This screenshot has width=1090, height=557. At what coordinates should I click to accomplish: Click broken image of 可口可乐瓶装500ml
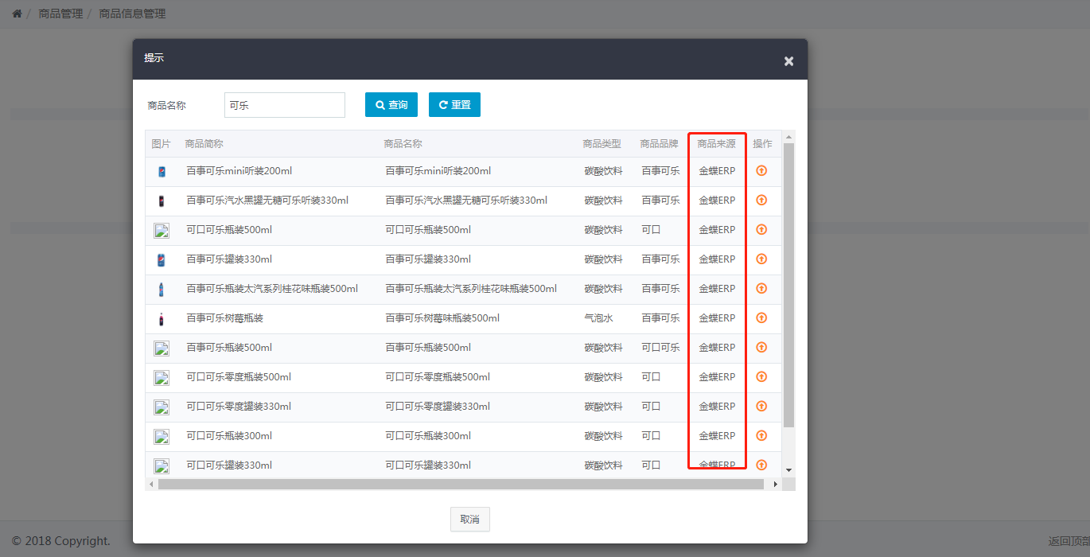pyautogui.click(x=162, y=231)
